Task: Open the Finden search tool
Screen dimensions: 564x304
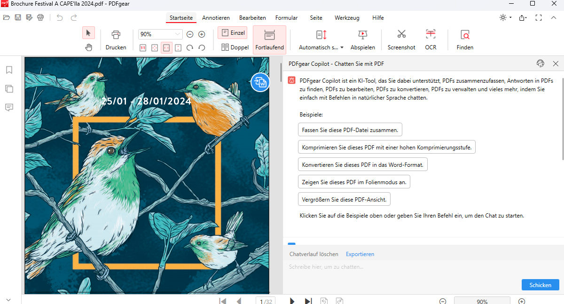Action: pyautogui.click(x=465, y=40)
